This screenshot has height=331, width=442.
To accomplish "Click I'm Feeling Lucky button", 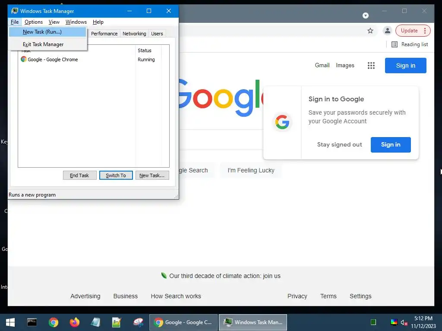I will 251,170.
